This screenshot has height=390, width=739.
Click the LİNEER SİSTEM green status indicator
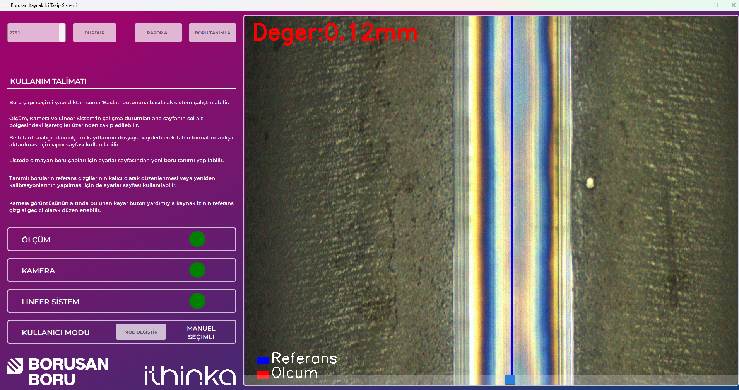pos(197,301)
